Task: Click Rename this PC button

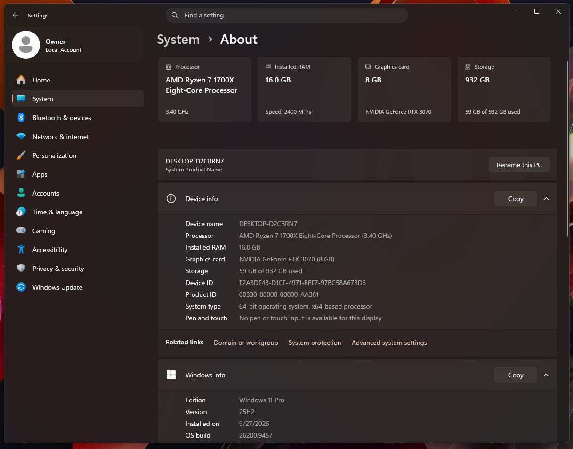Action: [x=519, y=165]
